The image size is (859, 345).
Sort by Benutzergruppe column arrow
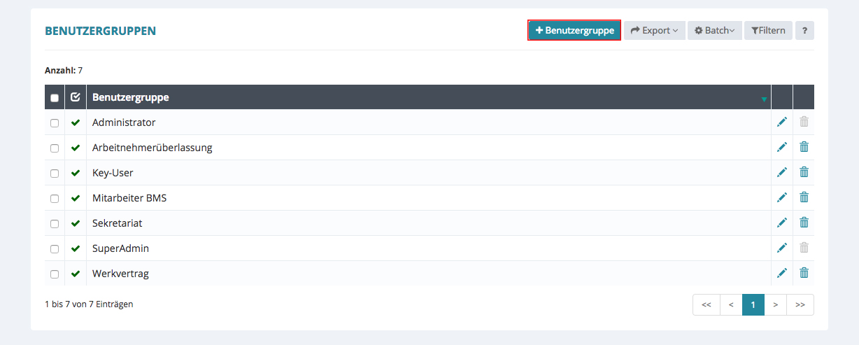[764, 99]
